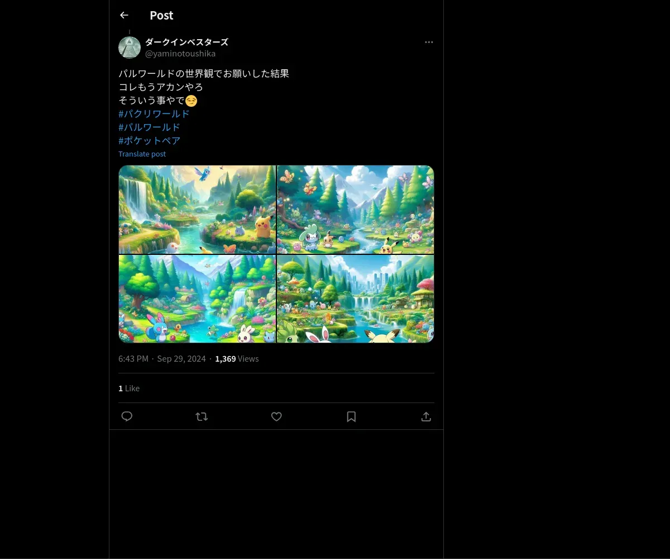Click the share upload icon
The width and height of the screenshot is (670, 559).
click(426, 416)
